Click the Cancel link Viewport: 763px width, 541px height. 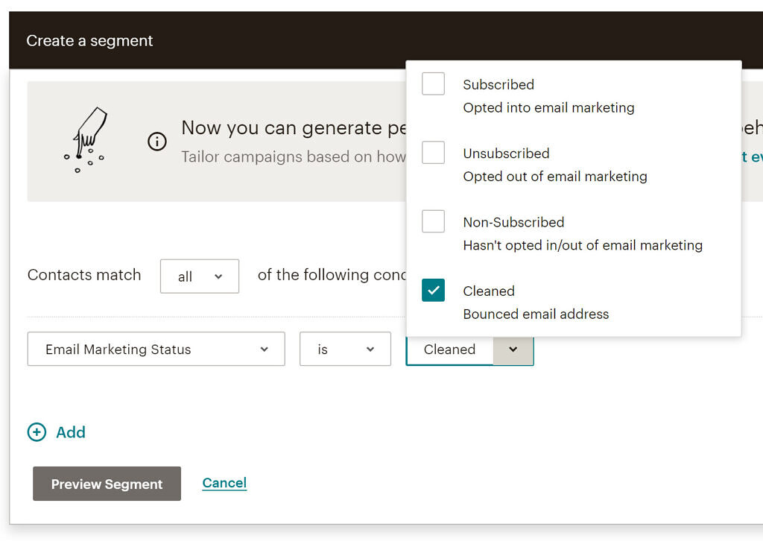tap(224, 482)
